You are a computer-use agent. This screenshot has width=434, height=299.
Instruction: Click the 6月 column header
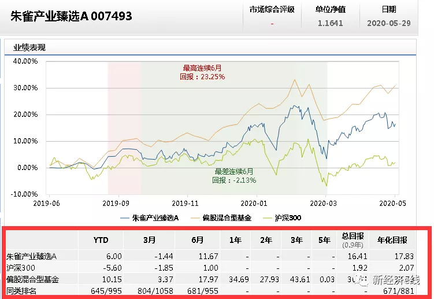[x=197, y=240]
